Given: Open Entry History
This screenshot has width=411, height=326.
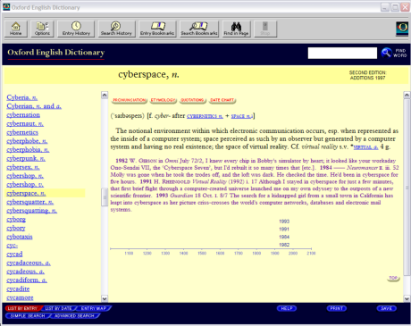Looking at the screenshot, I should pos(76,29).
